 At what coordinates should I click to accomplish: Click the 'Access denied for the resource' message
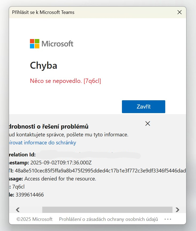[60, 179]
